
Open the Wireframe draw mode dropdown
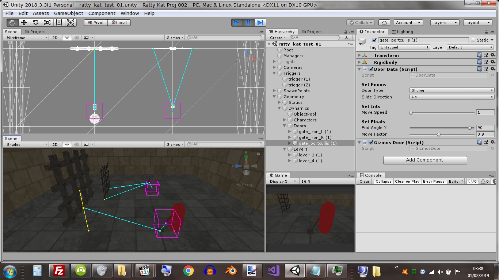point(26,38)
